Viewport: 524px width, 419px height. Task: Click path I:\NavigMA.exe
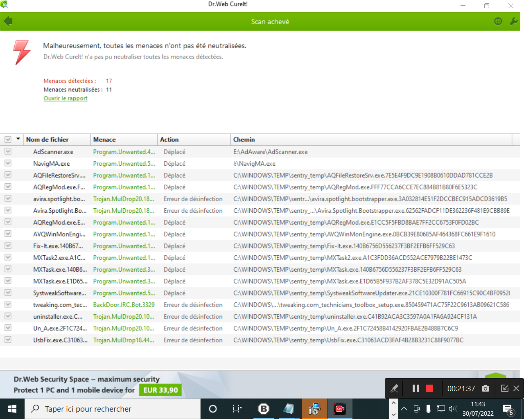click(x=254, y=164)
